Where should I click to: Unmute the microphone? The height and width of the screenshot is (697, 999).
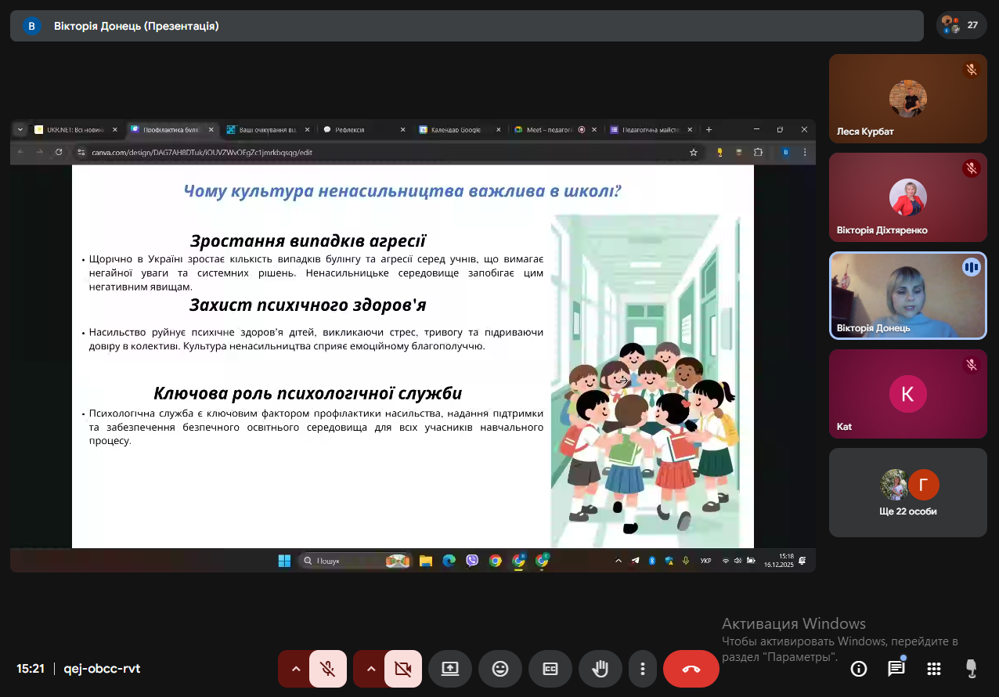coord(328,669)
